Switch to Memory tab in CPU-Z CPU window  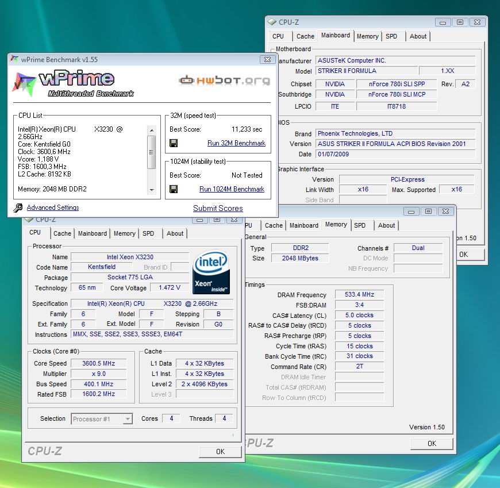(124, 233)
